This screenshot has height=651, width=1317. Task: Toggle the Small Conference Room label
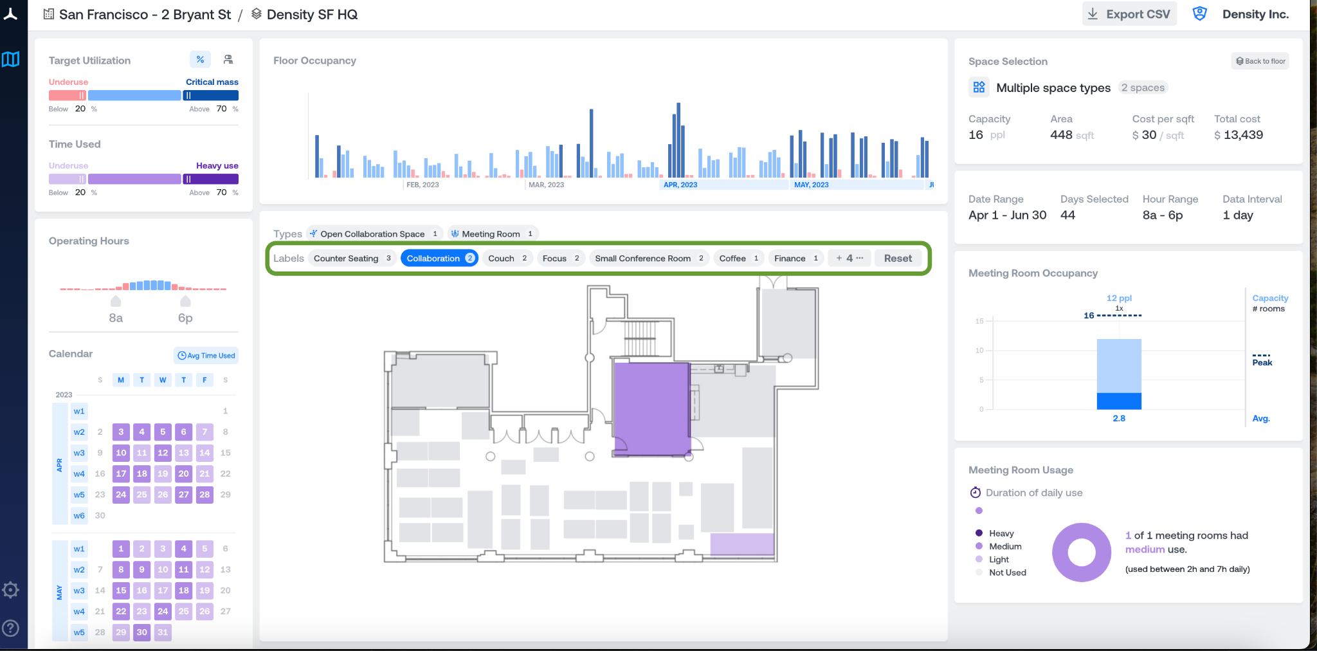(x=649, y=258)
